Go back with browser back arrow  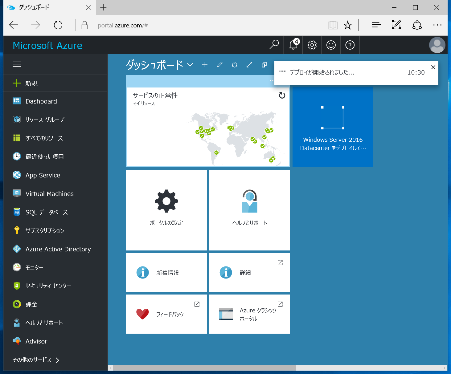coord(14,25)
